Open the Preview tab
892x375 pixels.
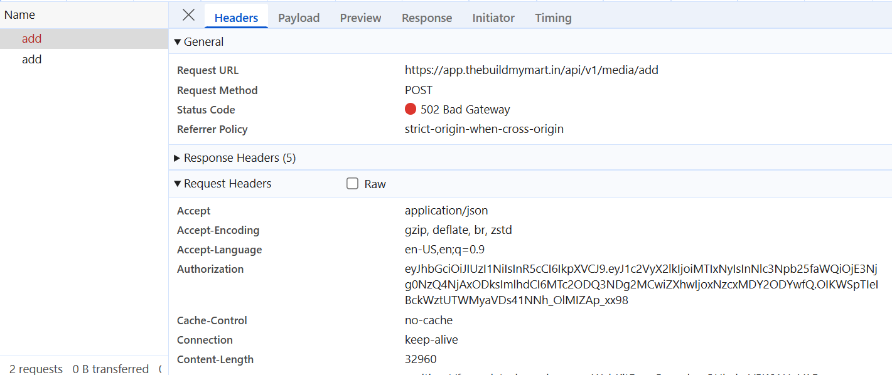coord(360,18)
